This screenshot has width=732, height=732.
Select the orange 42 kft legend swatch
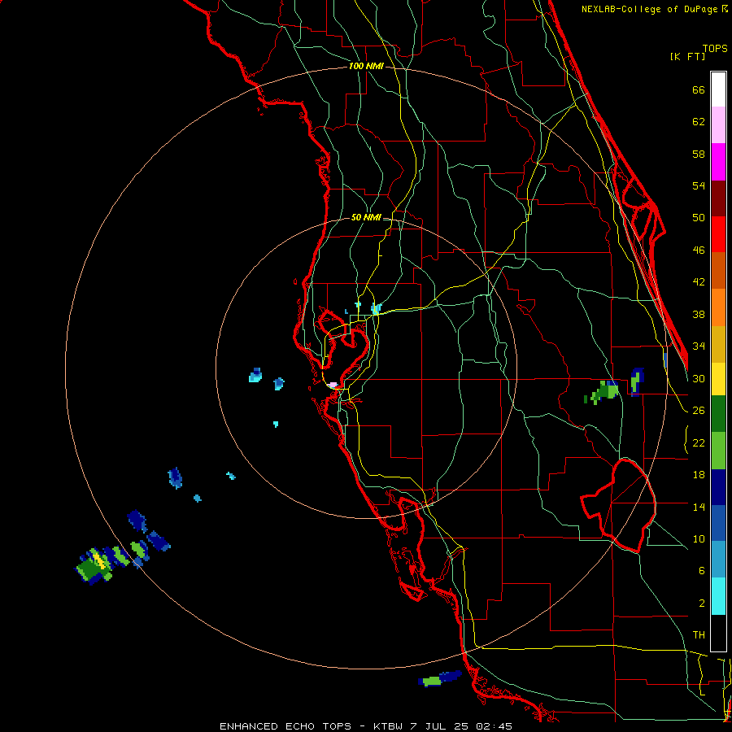(x=718, y=307)
